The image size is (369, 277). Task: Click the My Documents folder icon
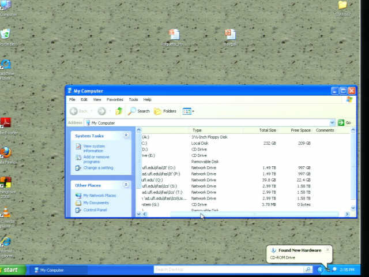tap(78, 203)
